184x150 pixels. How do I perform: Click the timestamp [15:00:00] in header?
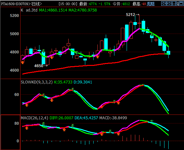click(68, 4)
